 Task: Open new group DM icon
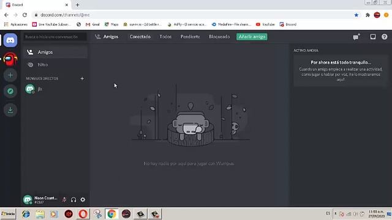click(x=356, y=37)
